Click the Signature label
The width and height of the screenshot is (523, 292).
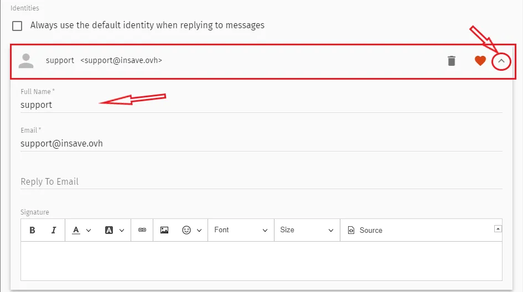[35, 212]
